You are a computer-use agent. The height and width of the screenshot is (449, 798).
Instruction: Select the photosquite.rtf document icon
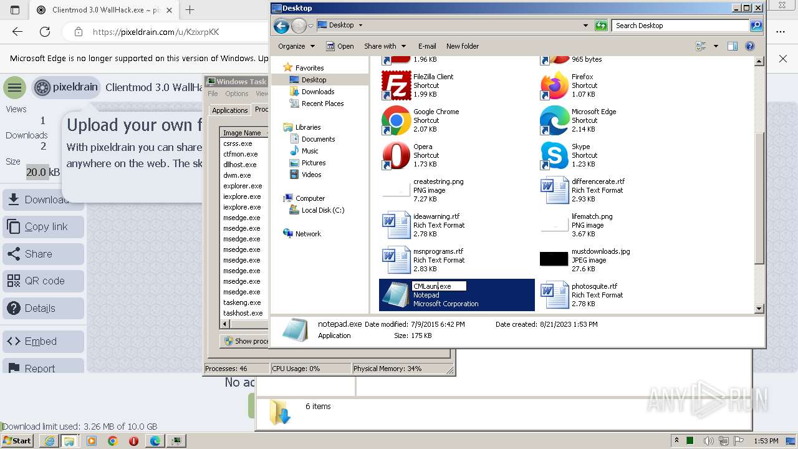click(554, 295)
